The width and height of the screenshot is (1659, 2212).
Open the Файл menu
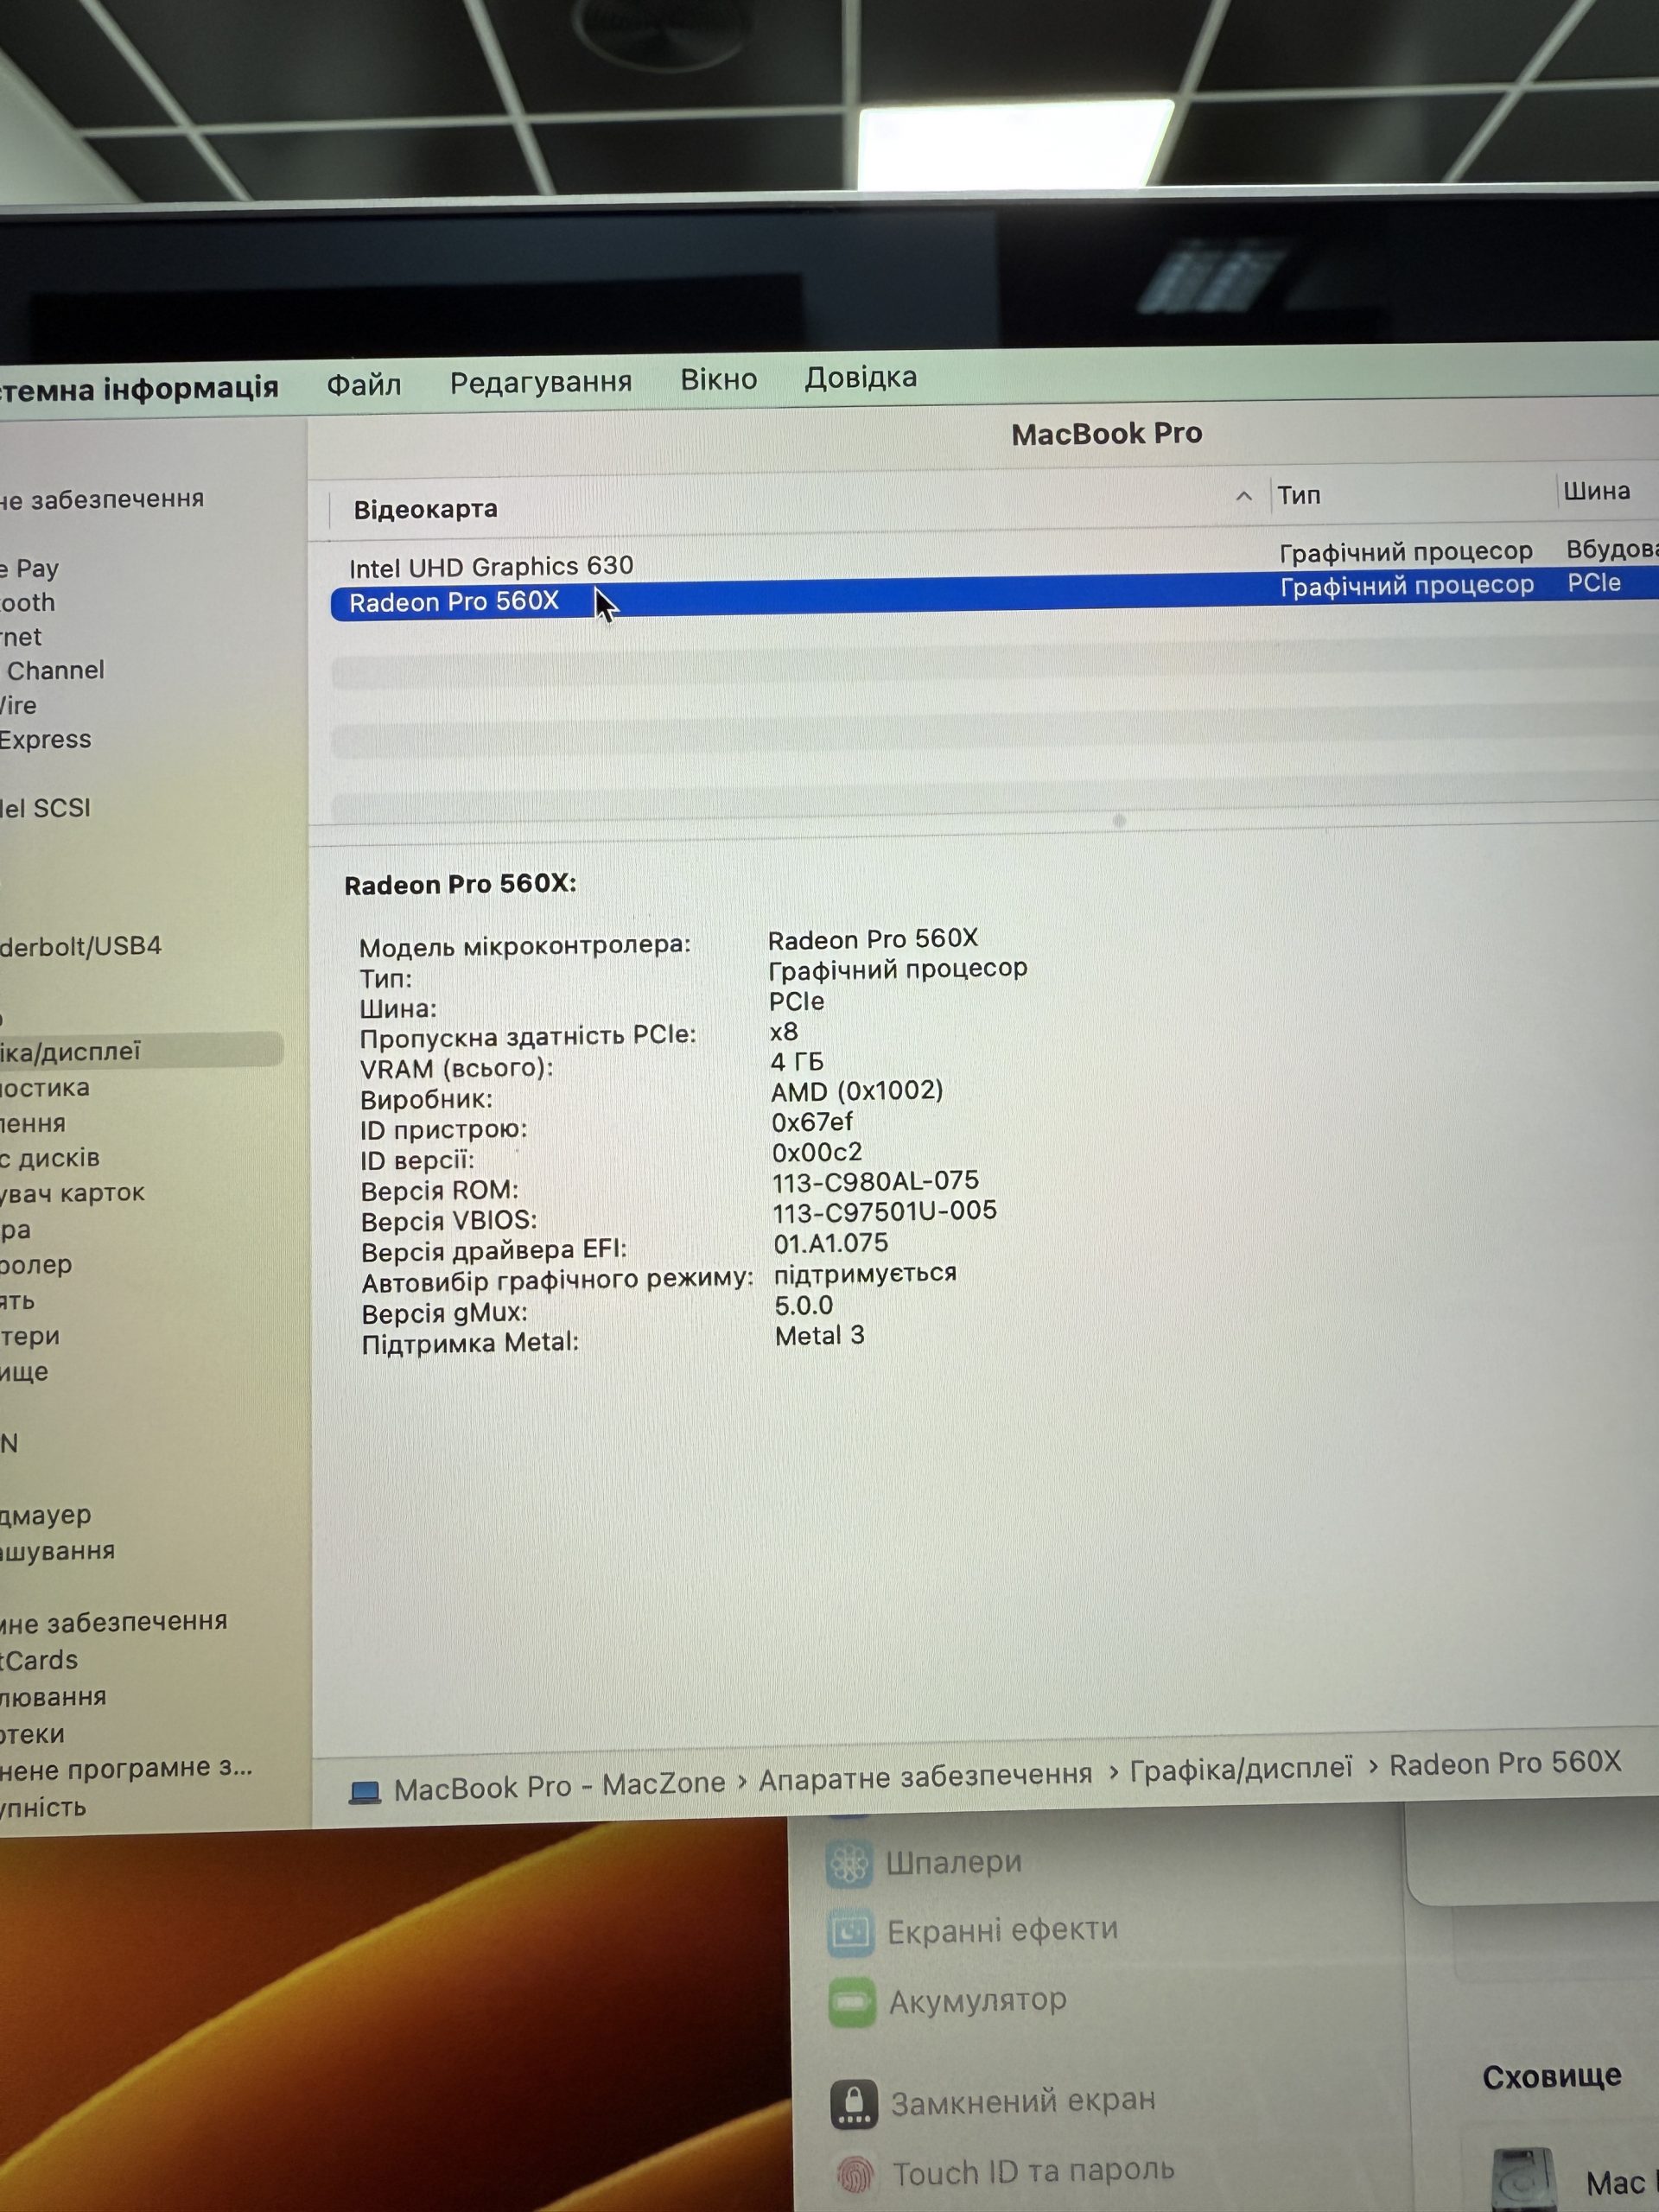point(364,384)
